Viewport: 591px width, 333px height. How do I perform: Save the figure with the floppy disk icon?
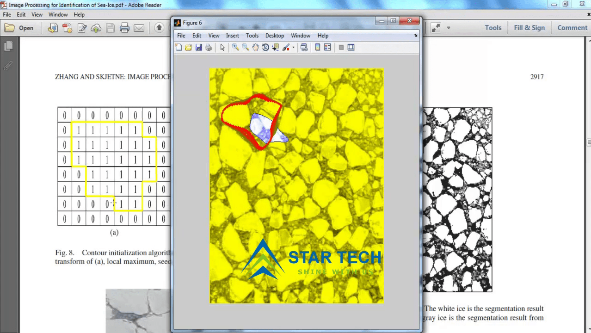click(x=198, y=47)
